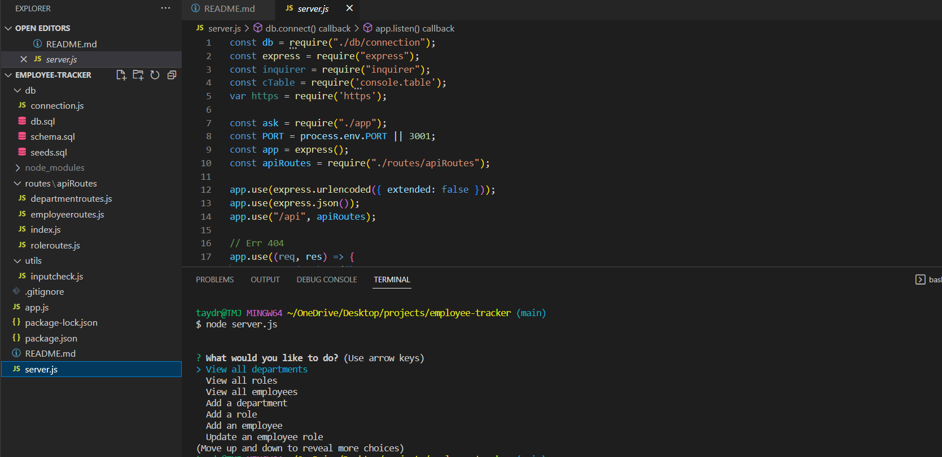The width and height of the screenshot is (942, 457).
Task: Click the New File icon in Explorer
Action: tap(121, 75)
